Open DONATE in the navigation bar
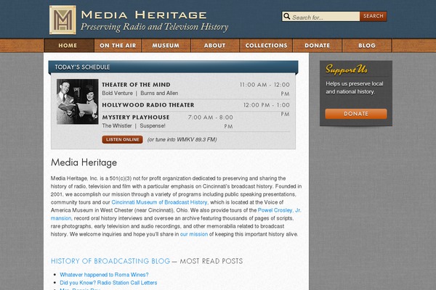Viewport: 436px width, 290px height. tap(318, 46)
